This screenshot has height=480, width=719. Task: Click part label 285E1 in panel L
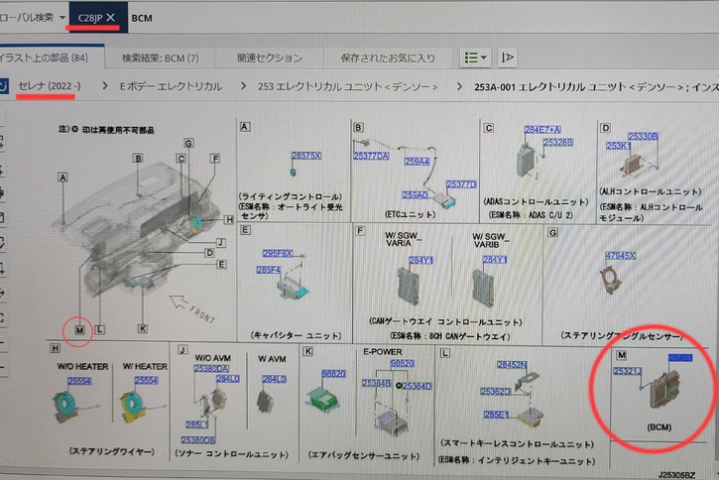(x=496, y=415)
